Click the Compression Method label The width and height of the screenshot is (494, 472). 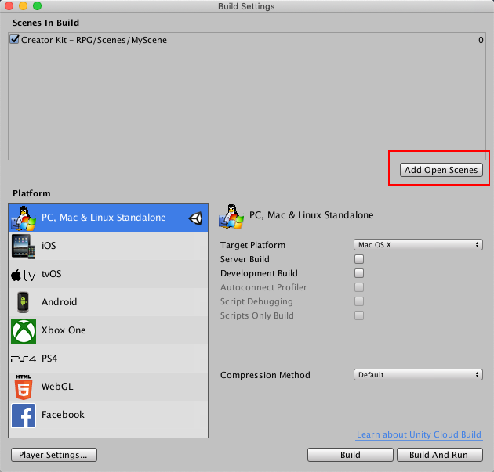pos(265,375)
